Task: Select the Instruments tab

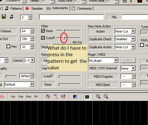Action: coord(57,8)
